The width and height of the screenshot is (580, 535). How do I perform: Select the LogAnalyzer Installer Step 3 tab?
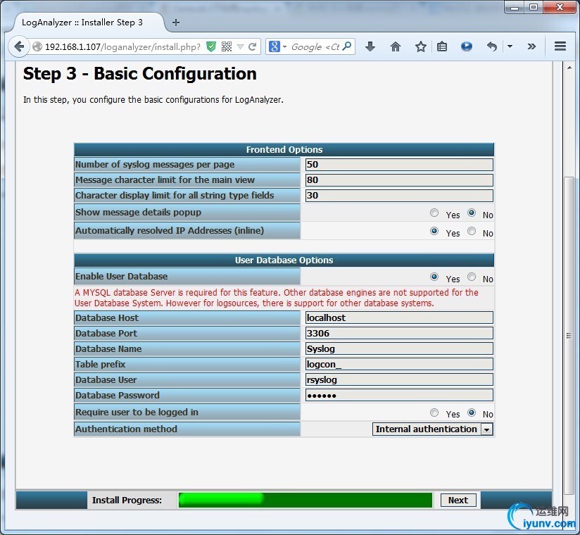tap(89, 23)
